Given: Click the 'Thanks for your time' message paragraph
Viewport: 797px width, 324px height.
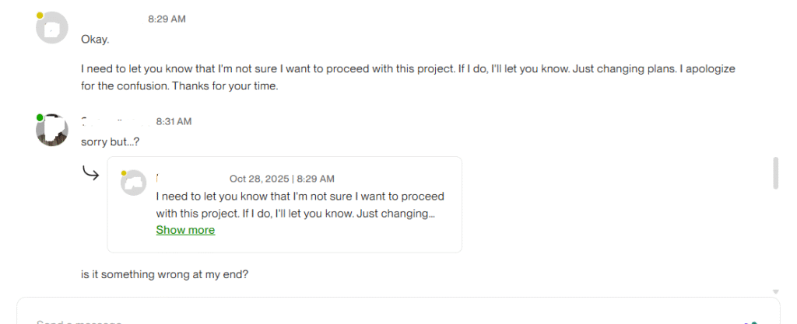Looking at the screenshot, I should click(408, 78).
